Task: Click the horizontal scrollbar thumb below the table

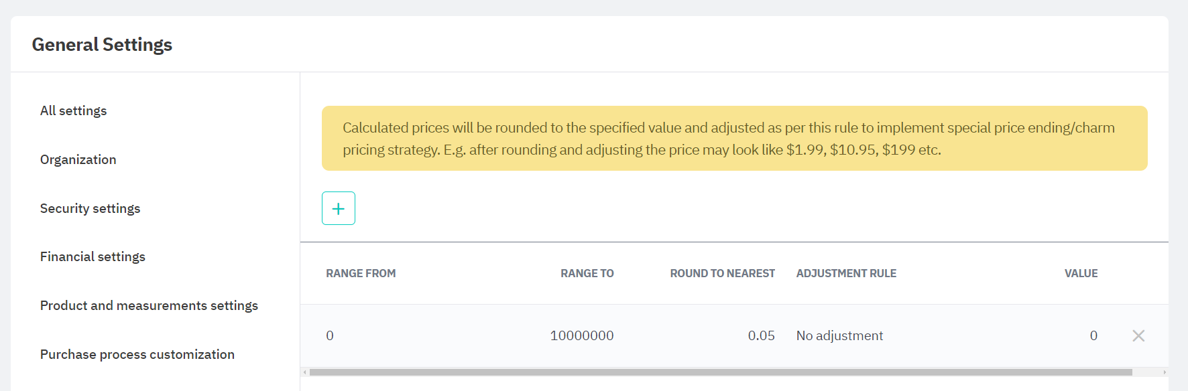Action: (721, 372)
